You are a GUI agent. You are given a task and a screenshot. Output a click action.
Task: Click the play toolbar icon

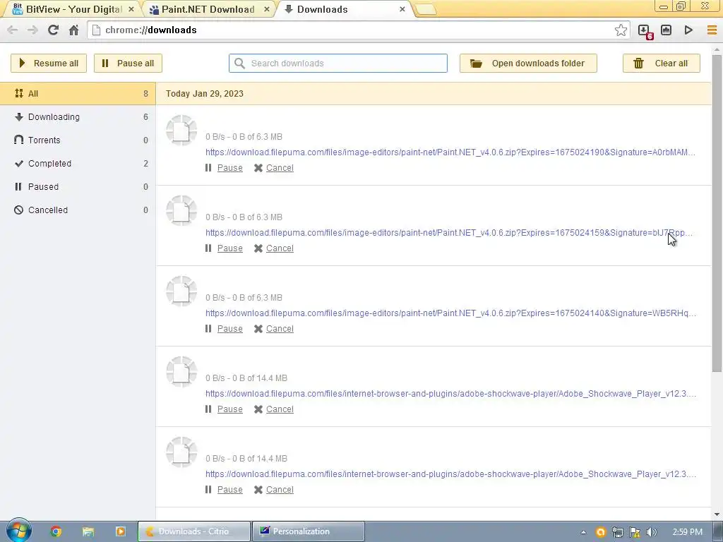point(688,30)
